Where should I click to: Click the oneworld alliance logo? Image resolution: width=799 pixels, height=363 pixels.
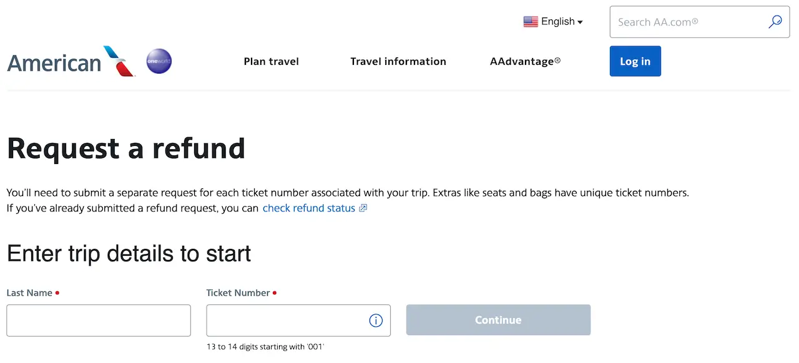click(159, 61)
